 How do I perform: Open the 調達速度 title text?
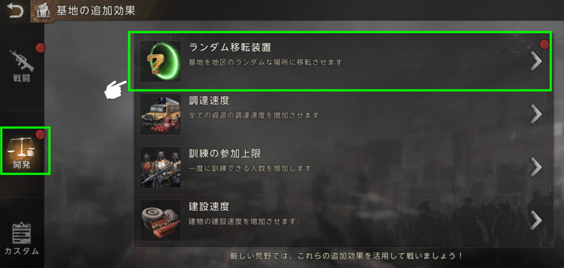[209, 101]
